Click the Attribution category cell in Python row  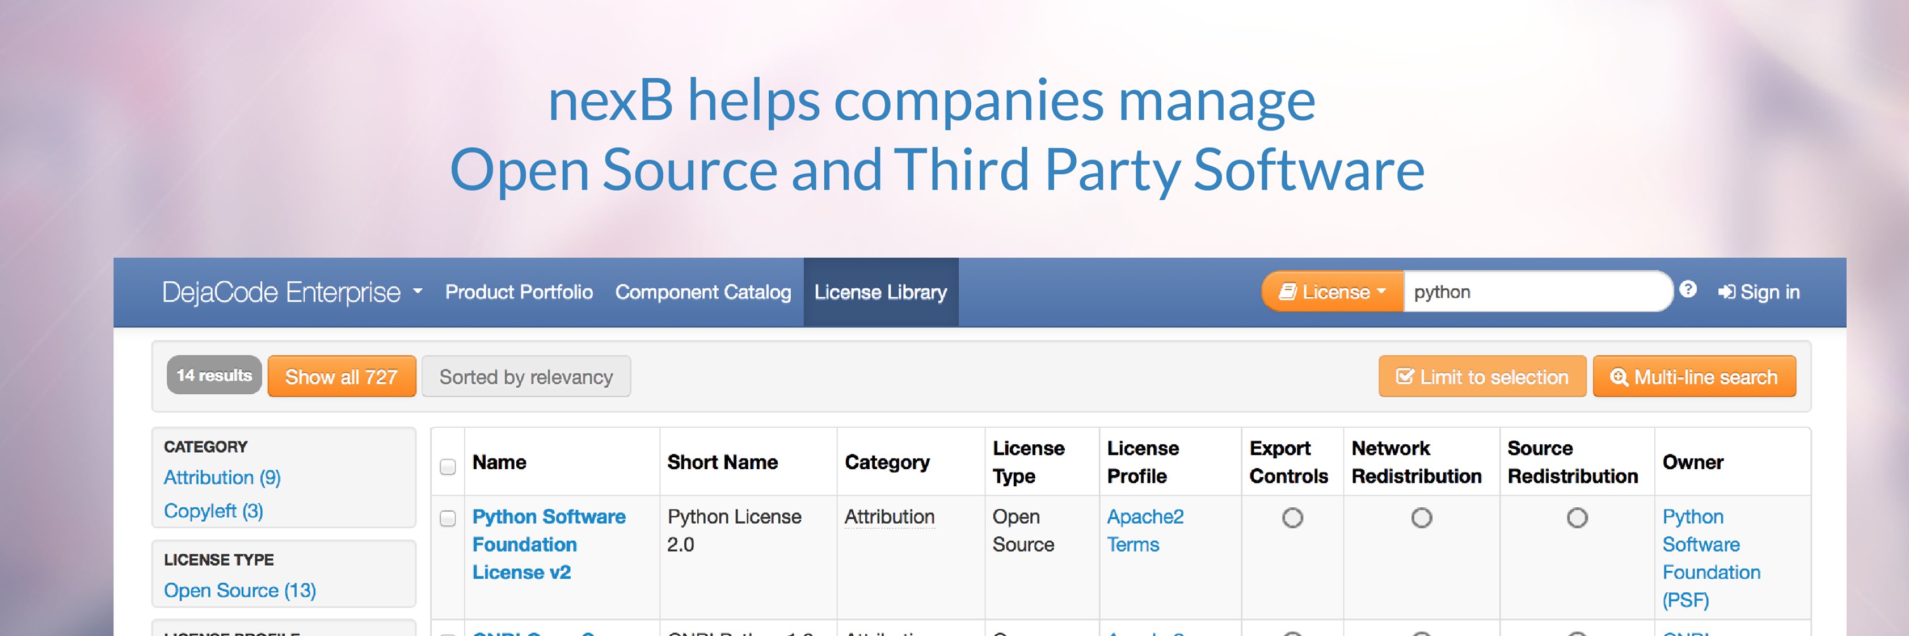(890, 517)
